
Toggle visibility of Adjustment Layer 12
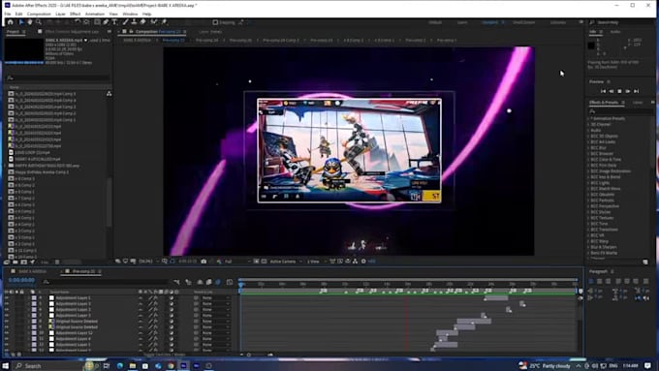(x=7, y=333)
